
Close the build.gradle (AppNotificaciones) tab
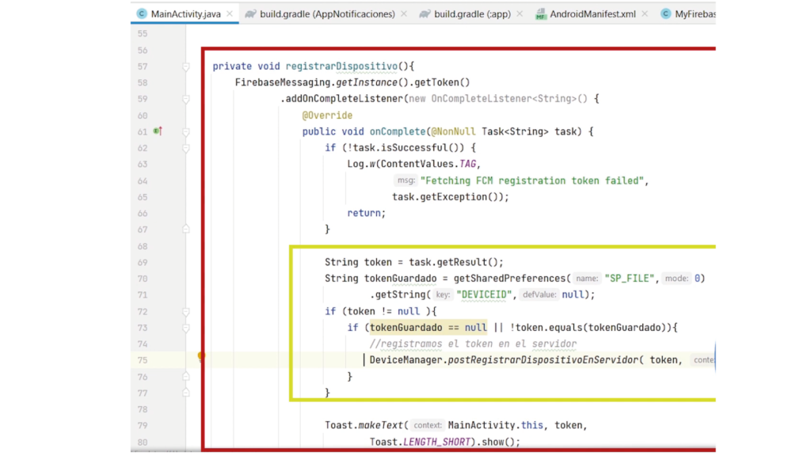pos(403,14)
